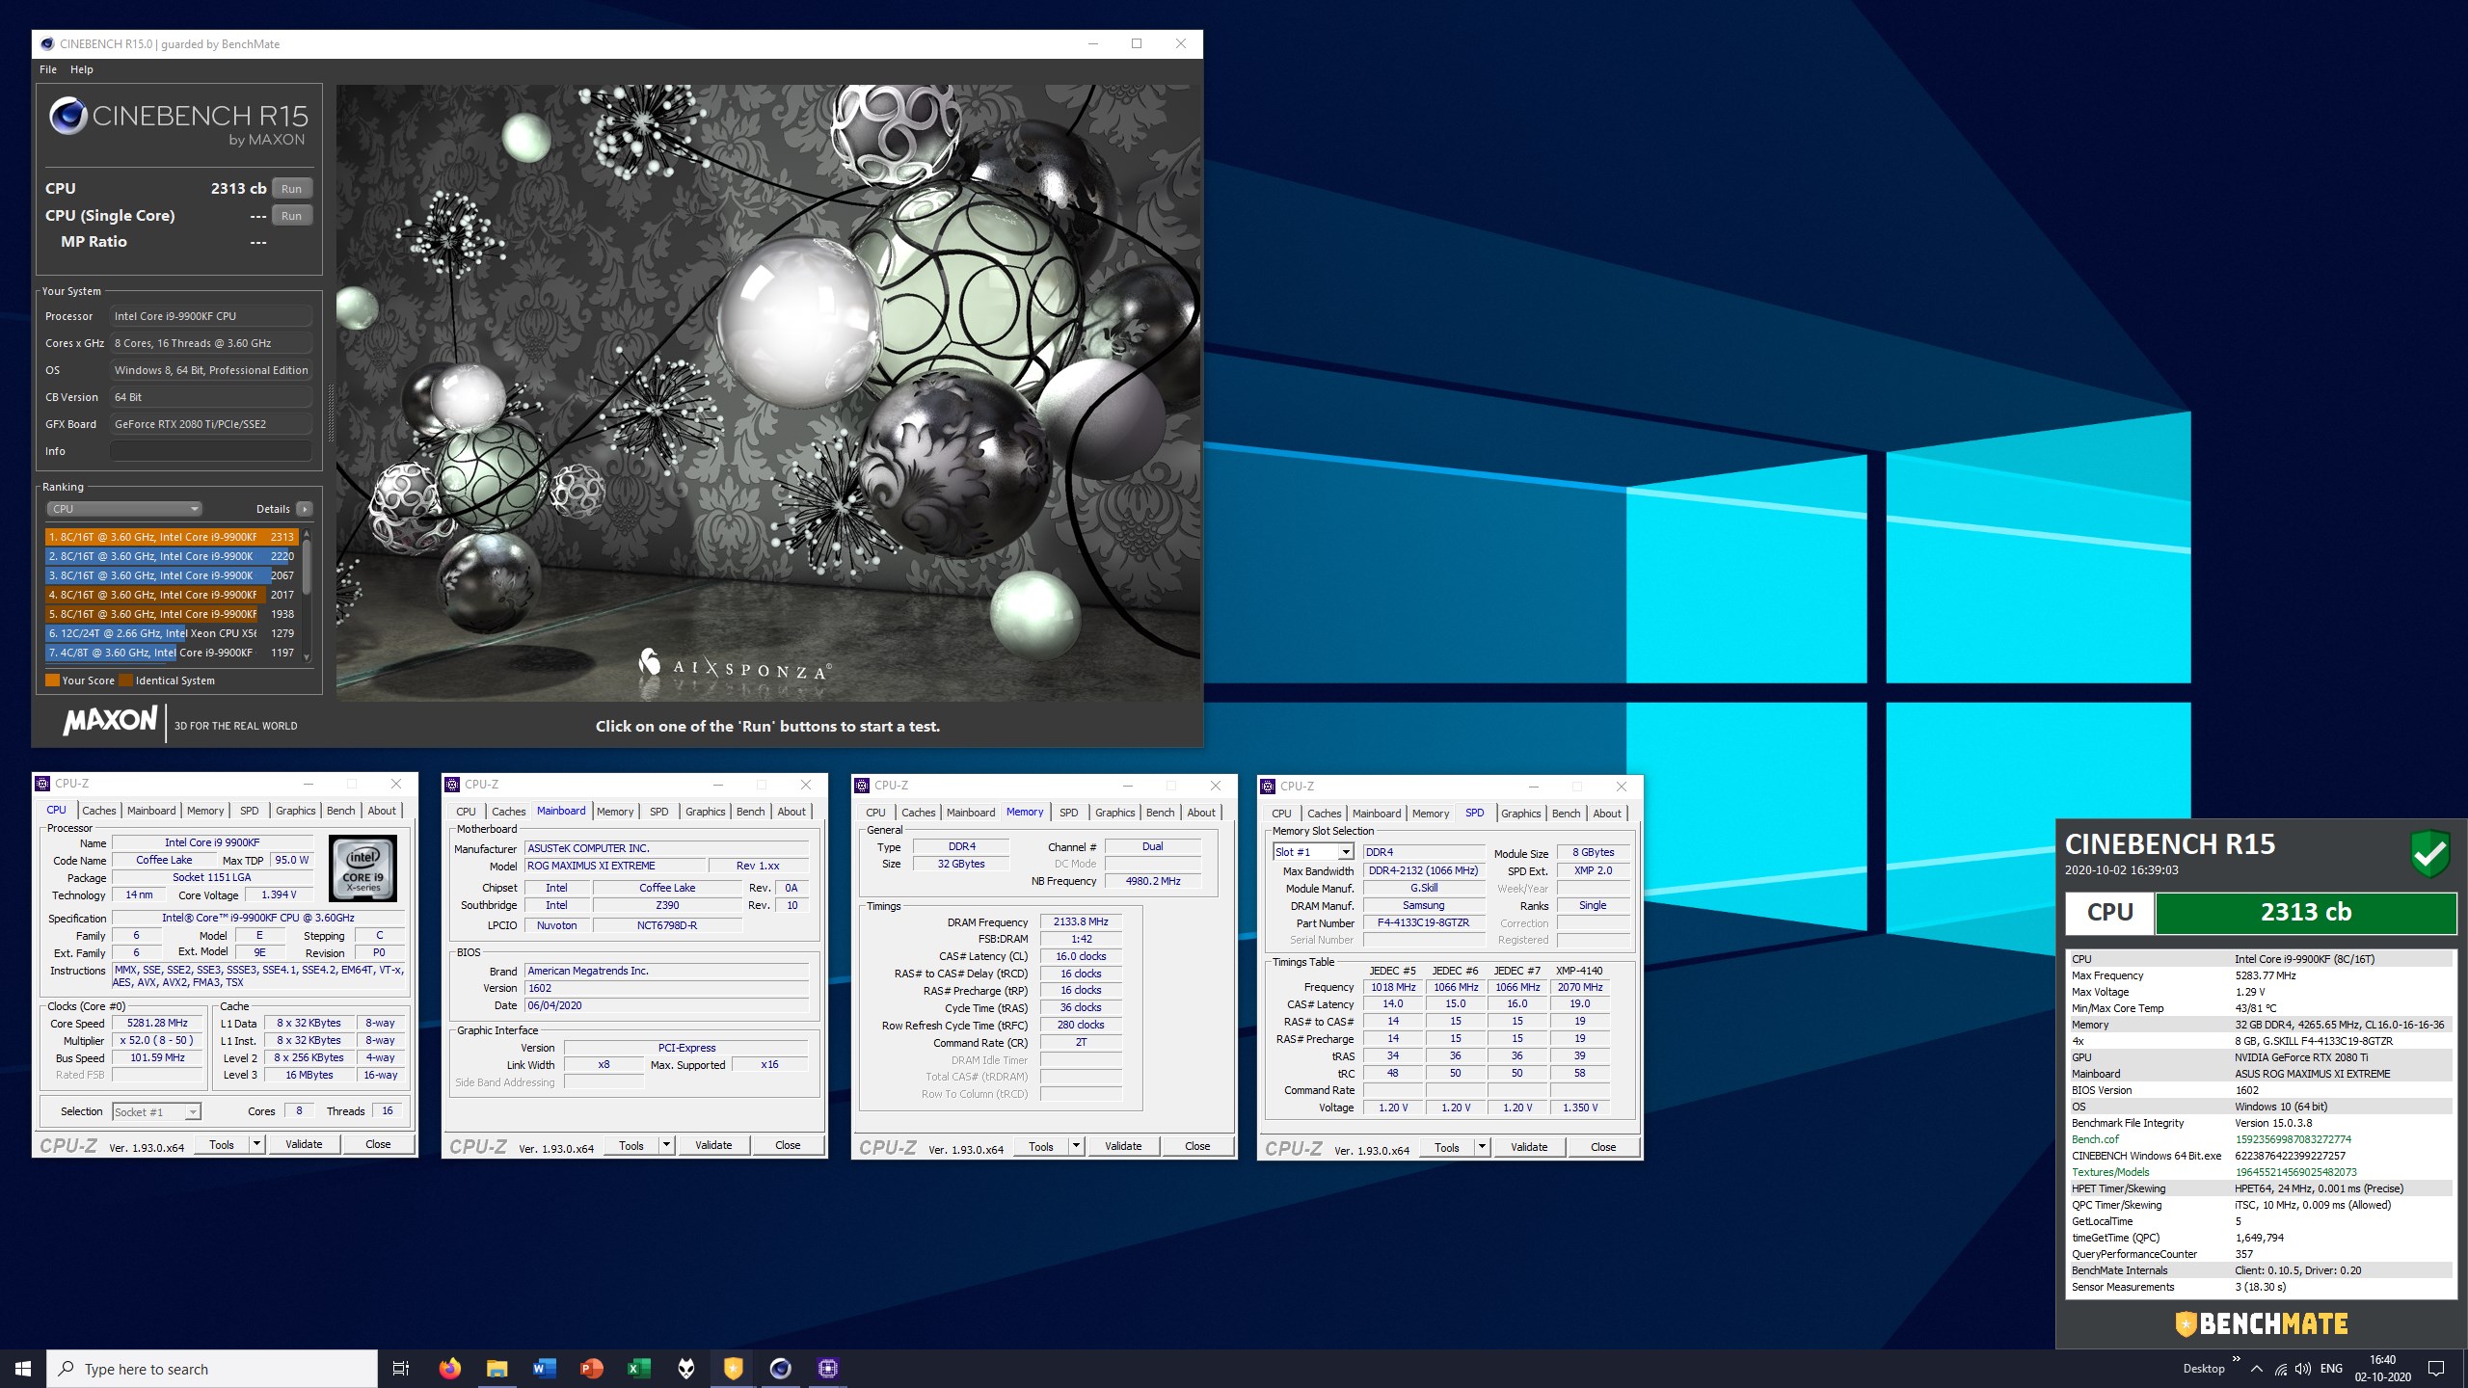Expand Tools arrow in Mainboard window
Viewport: 2468px width, 1388px height.
[x=666, y=1145]
